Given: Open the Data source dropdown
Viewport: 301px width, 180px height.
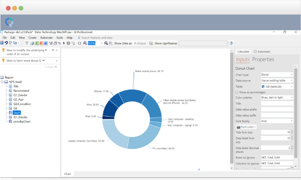Looking at the screenshot, I should [277, 80].
